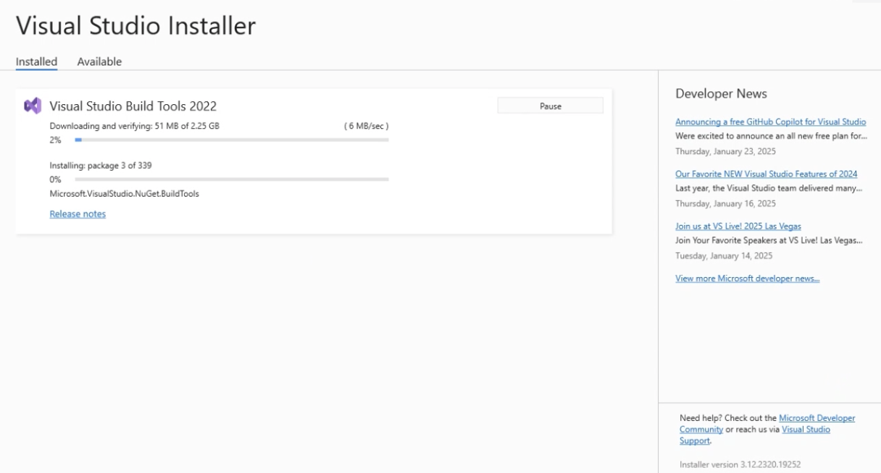Click 'Microsoft.VisualStudio.NuGet.BuildTools' package name

(125, 194)
